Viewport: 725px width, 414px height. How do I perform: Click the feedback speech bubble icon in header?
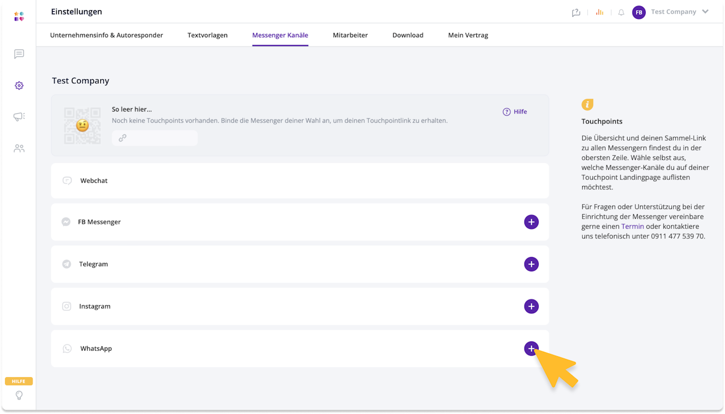(x=576, y=12)
